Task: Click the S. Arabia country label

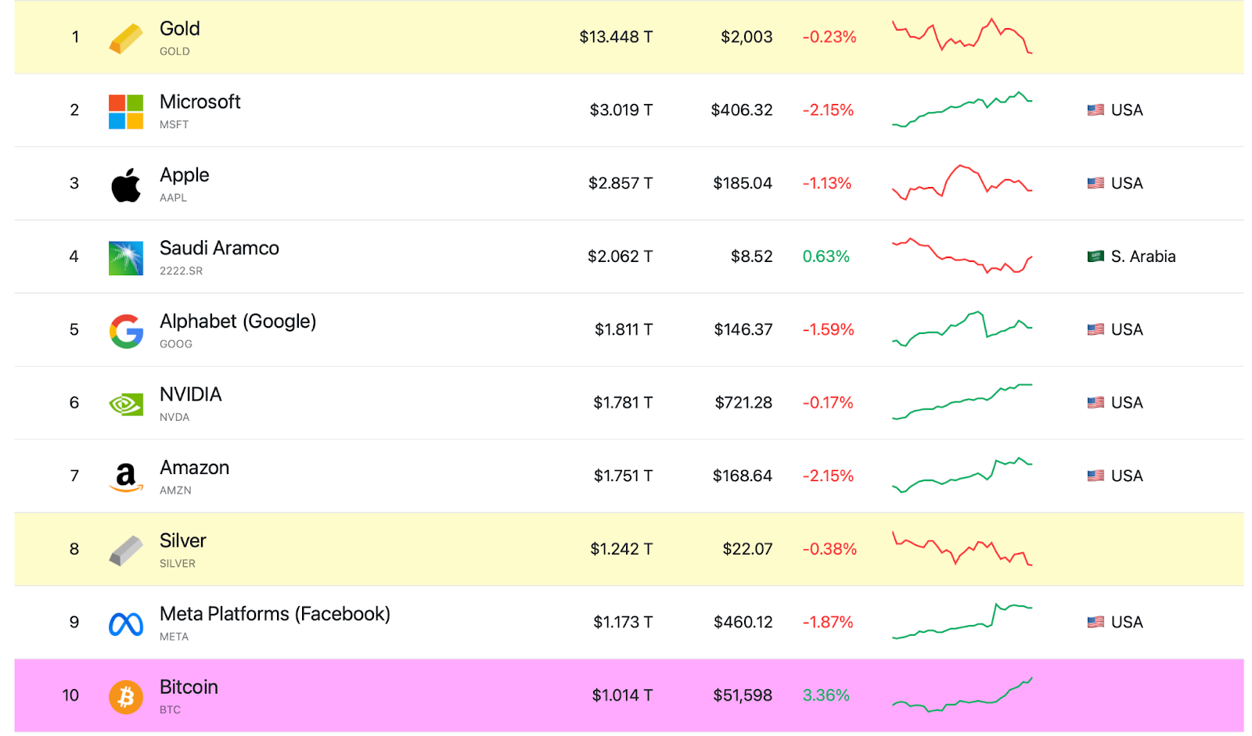Action: 1143,257
